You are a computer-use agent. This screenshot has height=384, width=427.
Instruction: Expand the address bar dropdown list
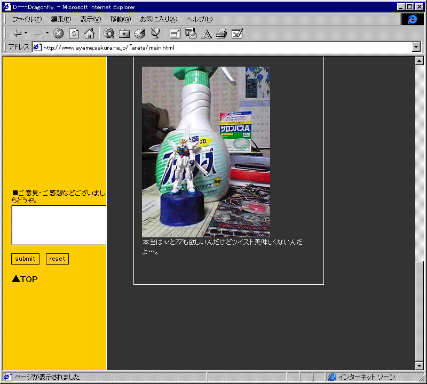416,47
